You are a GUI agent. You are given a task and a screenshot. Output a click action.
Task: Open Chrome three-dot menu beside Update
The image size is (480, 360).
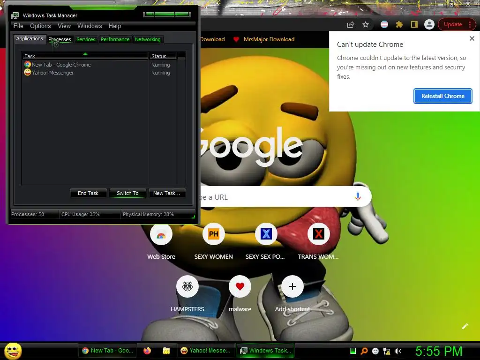[x=470, y=24]
